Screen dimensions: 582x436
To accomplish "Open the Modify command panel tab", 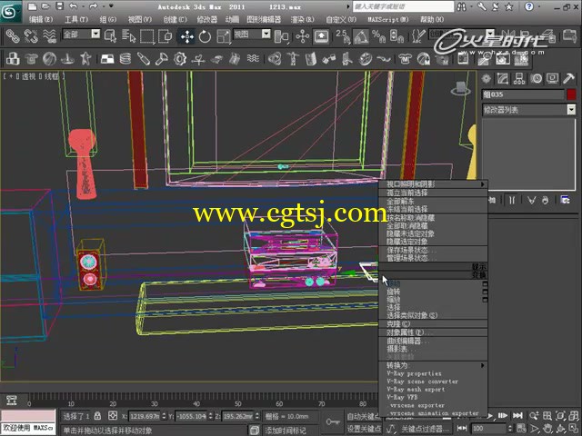I will [x=503, y=78].
